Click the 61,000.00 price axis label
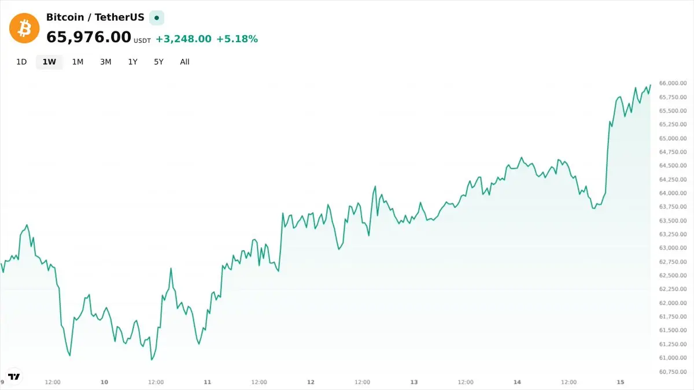 (673, 358)
